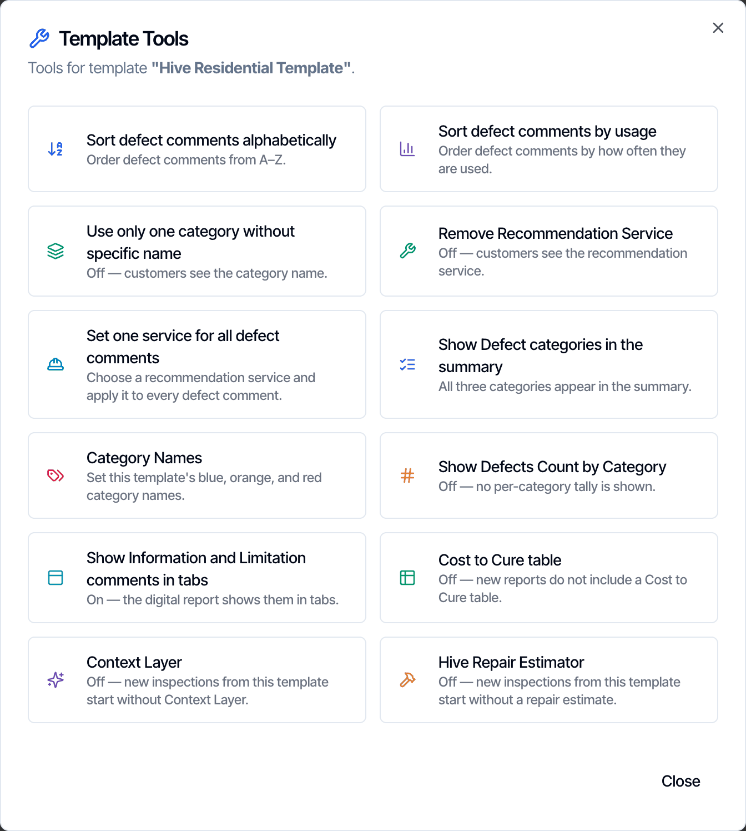Toggle Use only one category option
746x831 pixels.
click(x=197, y=251)
